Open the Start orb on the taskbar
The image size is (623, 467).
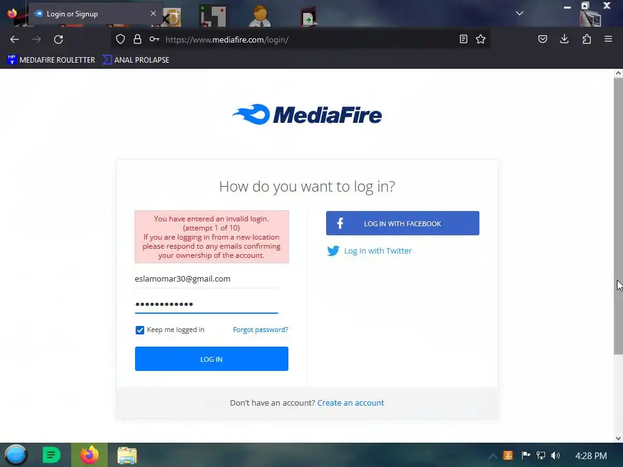[x=16, y=455]
